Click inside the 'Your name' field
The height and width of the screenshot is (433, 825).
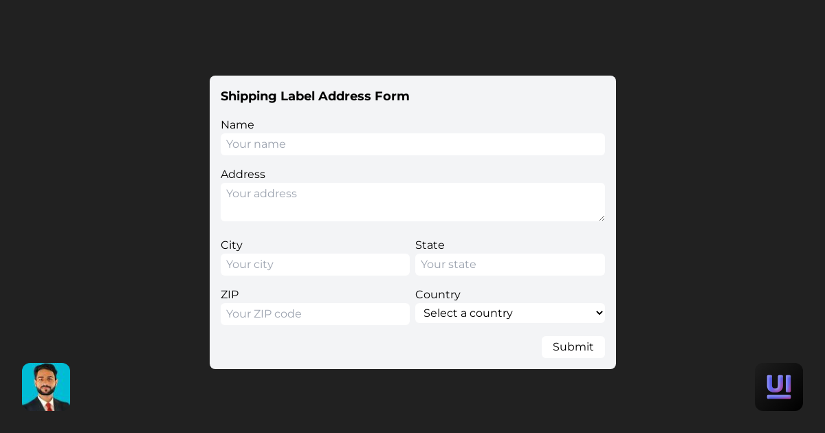click(412, 144)
